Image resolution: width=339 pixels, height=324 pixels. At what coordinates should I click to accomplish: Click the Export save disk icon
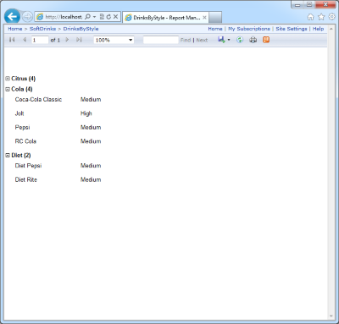(x=221, y=40)
